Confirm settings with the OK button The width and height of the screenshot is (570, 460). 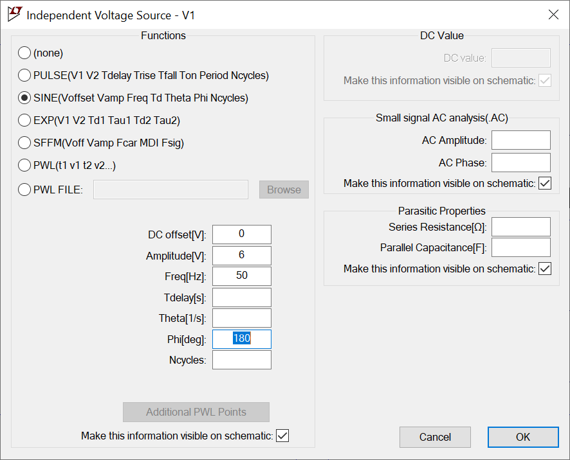point(523,437)
